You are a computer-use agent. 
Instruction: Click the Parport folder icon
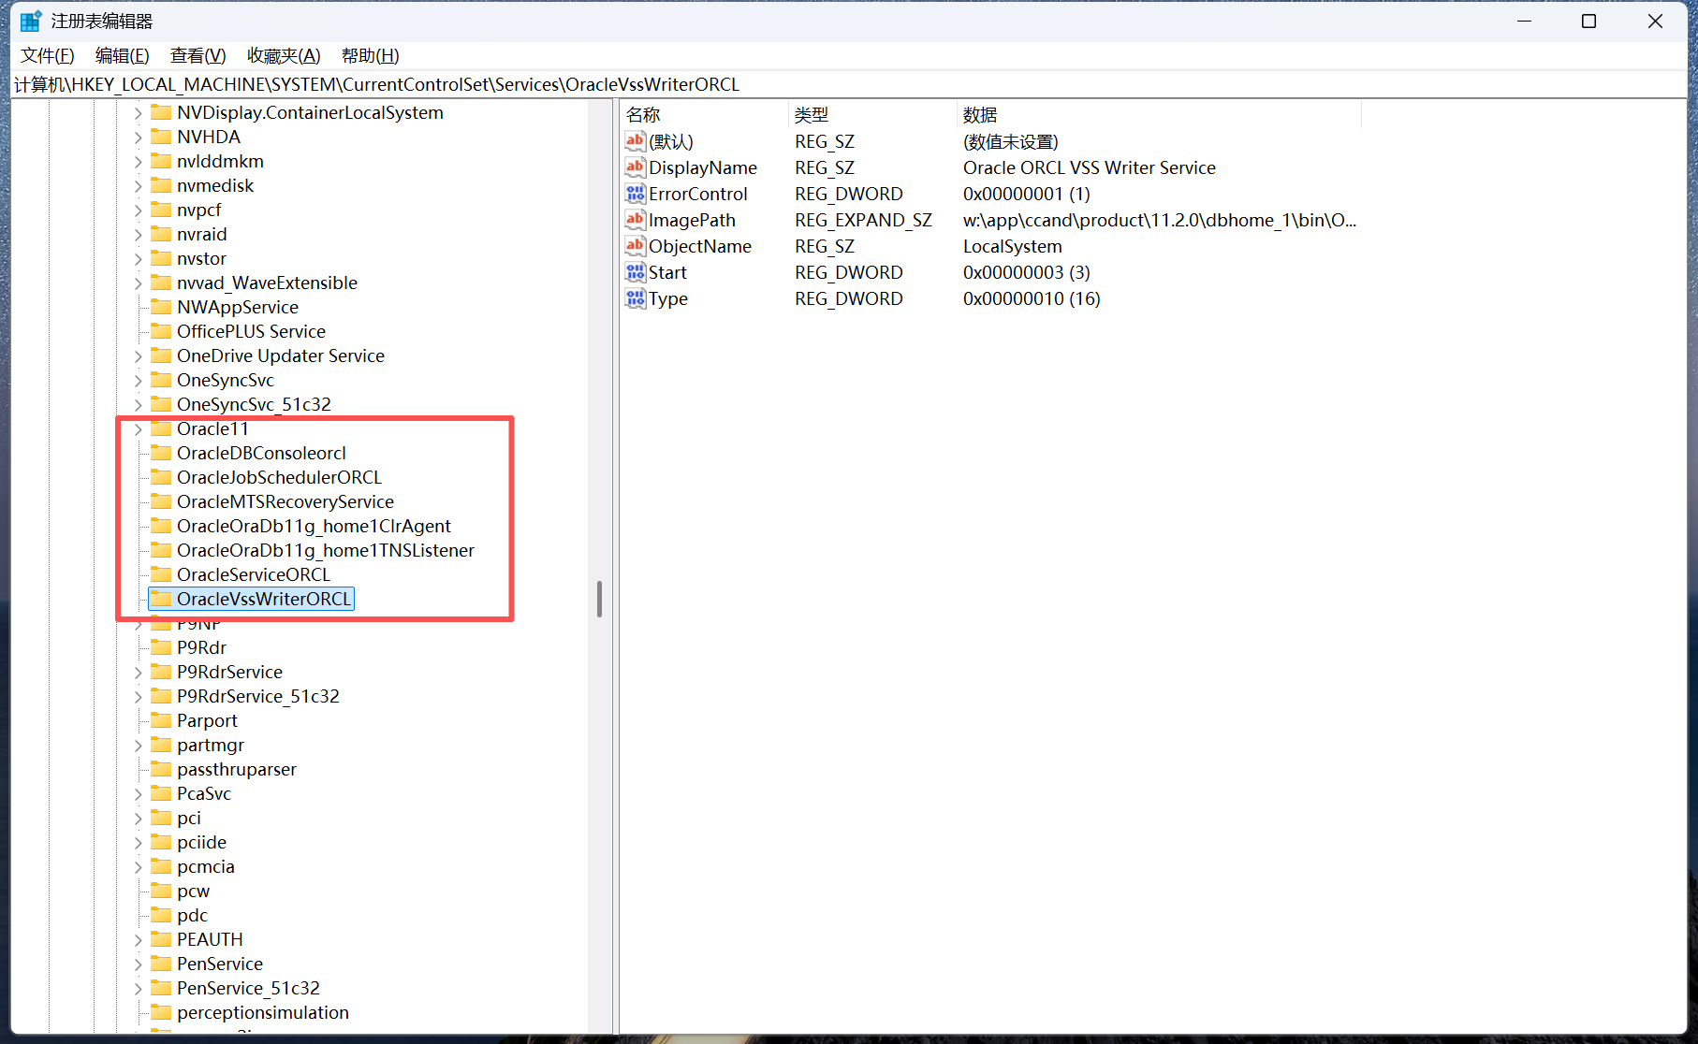tap(161, 720)
